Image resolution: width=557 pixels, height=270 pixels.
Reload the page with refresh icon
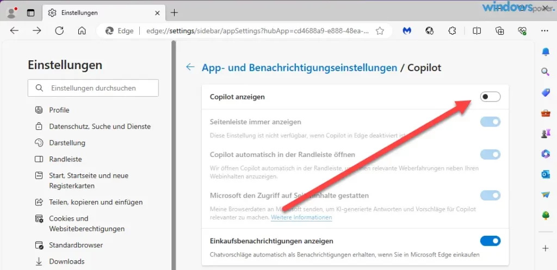pyautogui.click(x=59, y=31)
